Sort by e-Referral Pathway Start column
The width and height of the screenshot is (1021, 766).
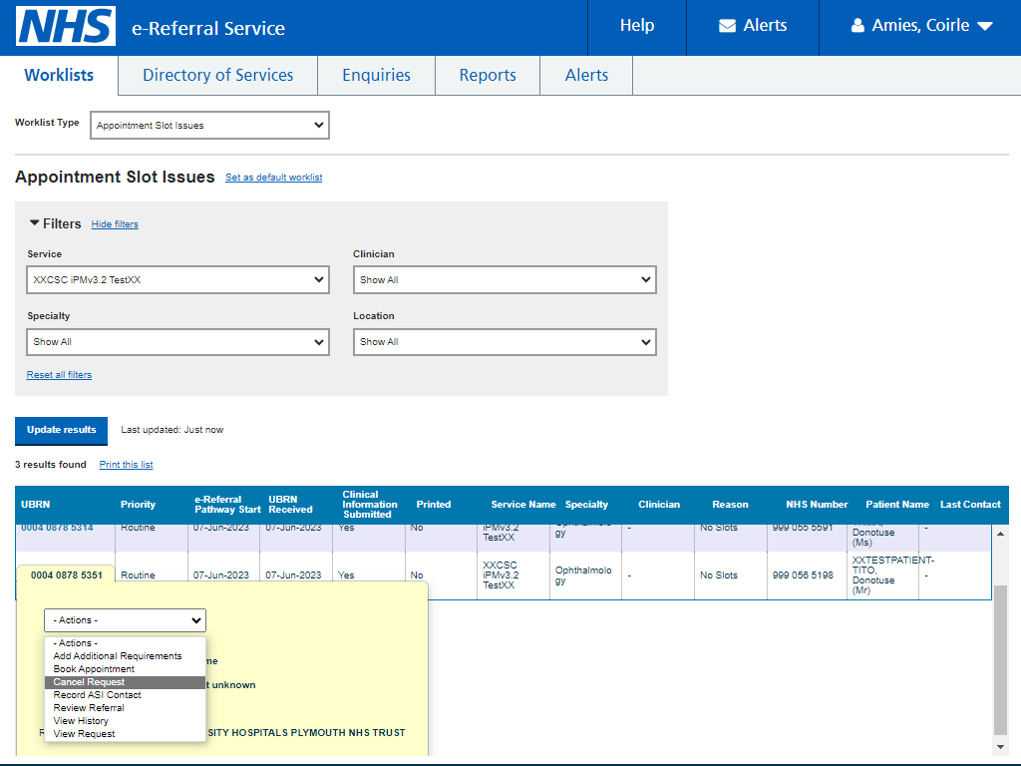pos(227,504)
